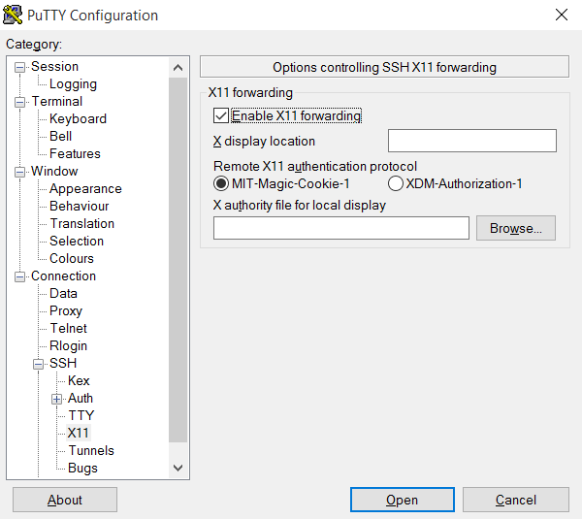Close the PuTTY Configuration window
582x519 pixels.
[561, 15]
